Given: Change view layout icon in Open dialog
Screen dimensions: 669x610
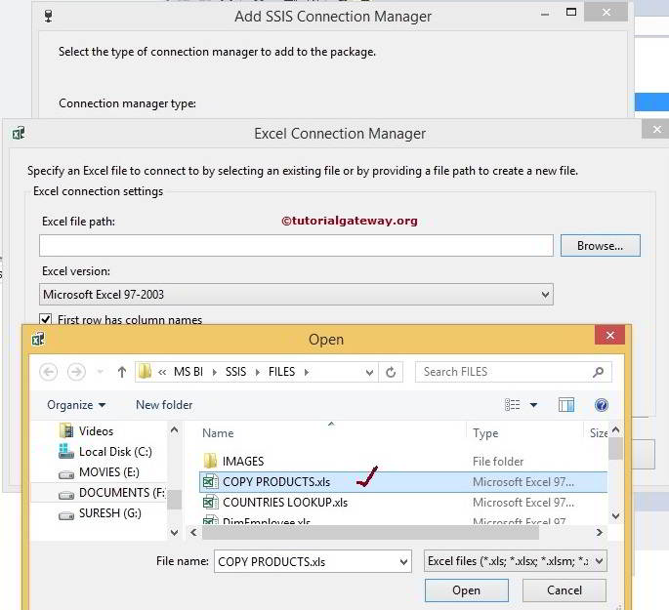Looking at the screenshot, I should (x=513, y=404).
